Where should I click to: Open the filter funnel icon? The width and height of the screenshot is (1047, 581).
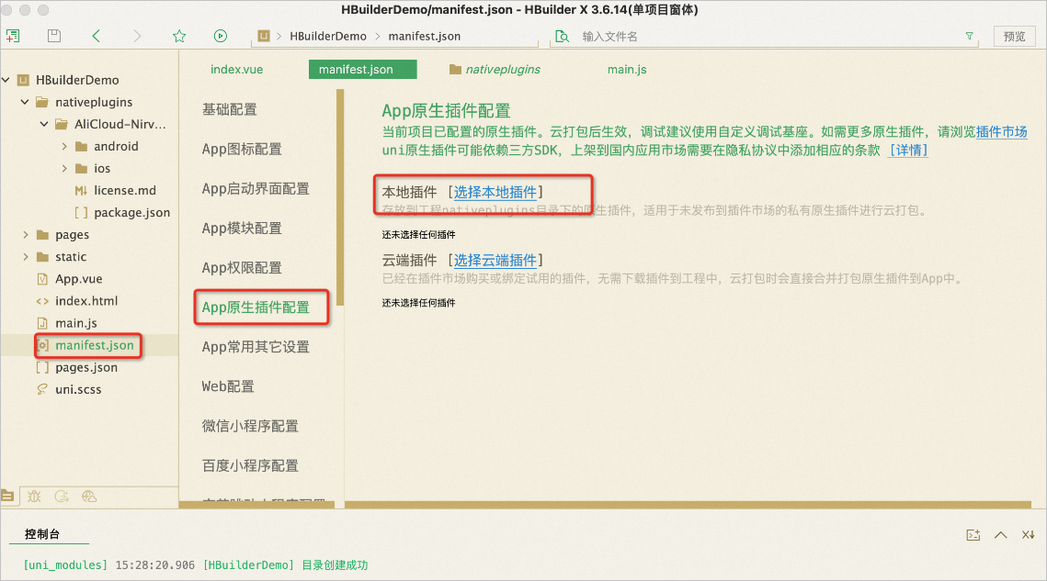(969, 36)
